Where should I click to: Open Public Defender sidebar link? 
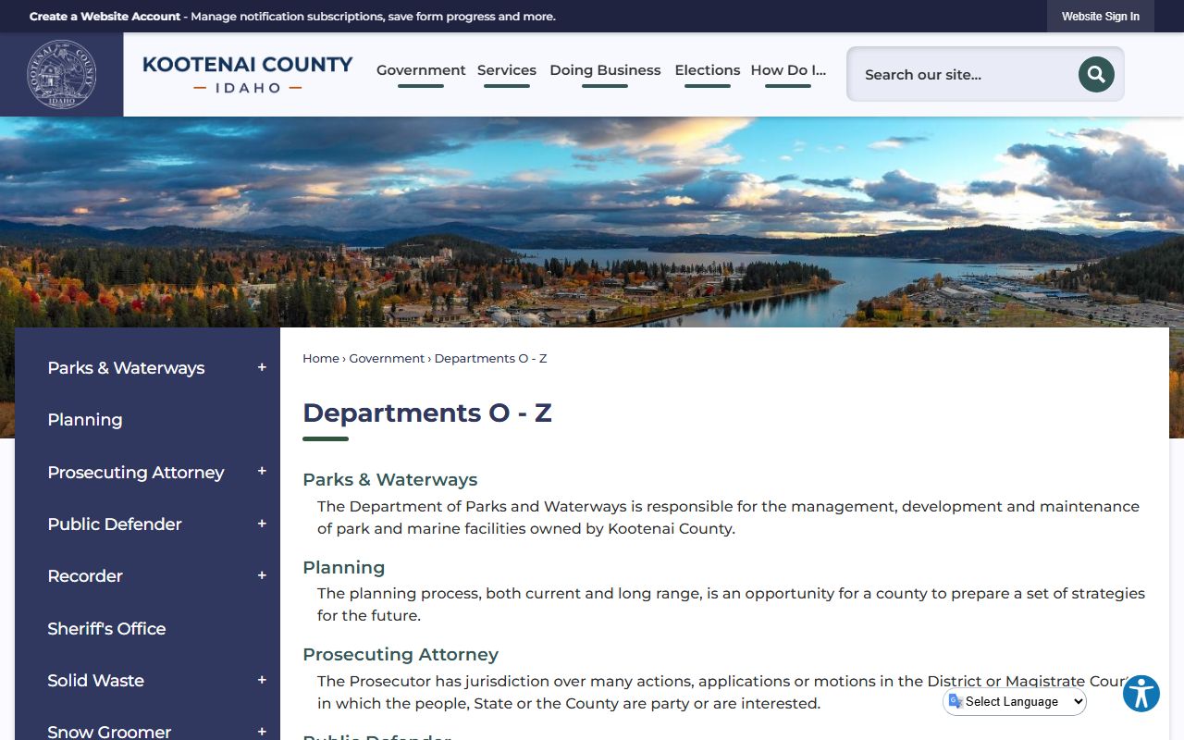(x=115, y=524)
